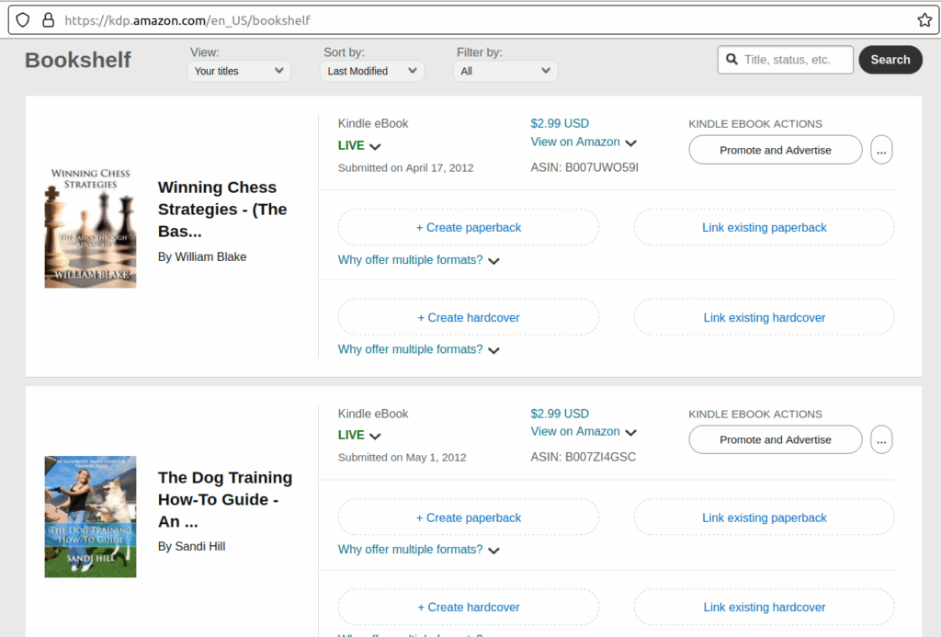Click the shield tracking protection icon
This screenshot has height=637, width=941.
[x=23, y=20]
